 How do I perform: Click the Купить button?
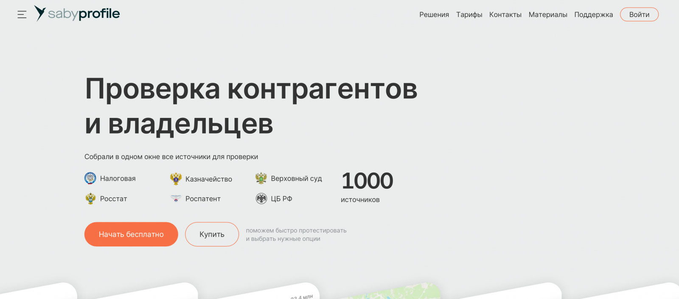[x=212, y=234]
